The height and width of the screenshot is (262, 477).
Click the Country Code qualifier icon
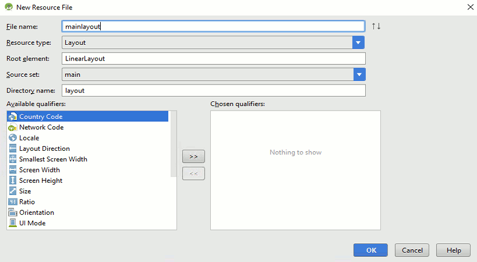[12, 116]
